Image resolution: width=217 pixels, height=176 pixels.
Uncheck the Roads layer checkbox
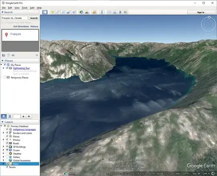point(7,143)
